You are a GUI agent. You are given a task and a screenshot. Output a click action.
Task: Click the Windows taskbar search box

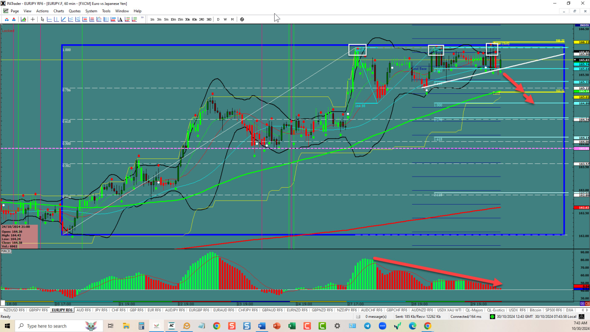[58, 326]
